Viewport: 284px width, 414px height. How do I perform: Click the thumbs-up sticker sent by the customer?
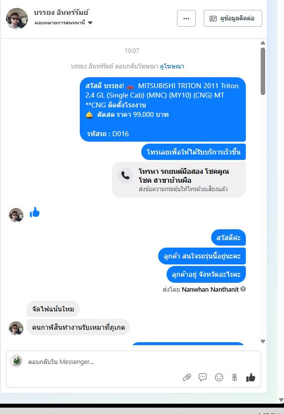[35, 212]
